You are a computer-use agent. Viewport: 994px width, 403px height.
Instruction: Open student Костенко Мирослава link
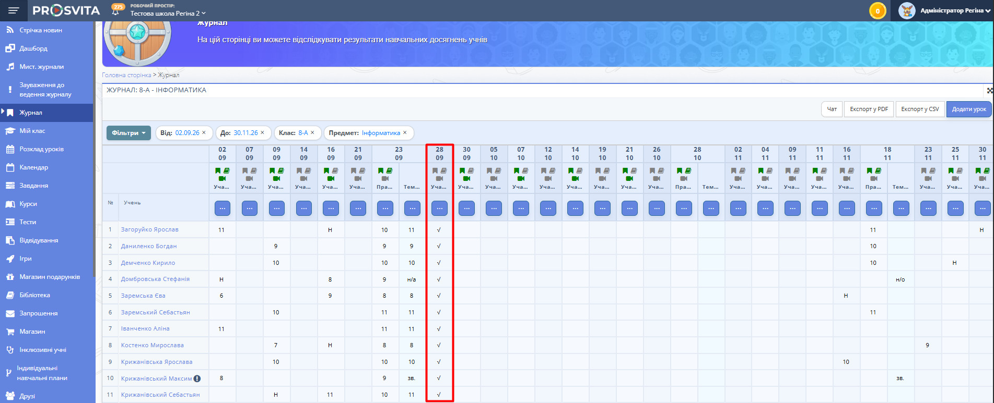pyautogui.click(x=153, y=345)
